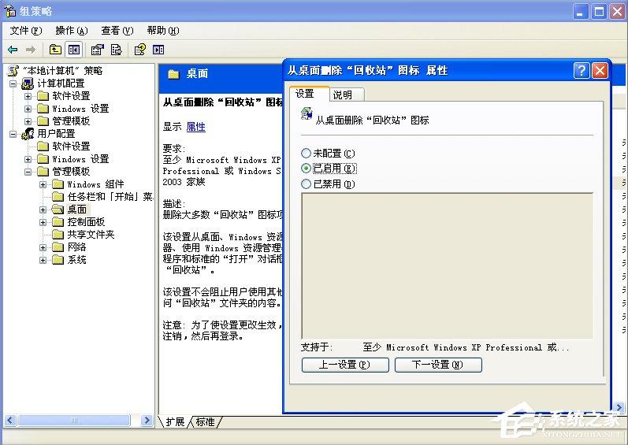The height and width of the screenshot is (445, 628).
Task: Select the 未配置 radio button
Action: [x=306, y=154]
